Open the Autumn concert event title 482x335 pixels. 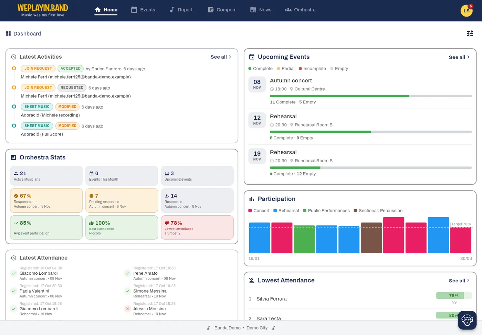pos(291,81)
